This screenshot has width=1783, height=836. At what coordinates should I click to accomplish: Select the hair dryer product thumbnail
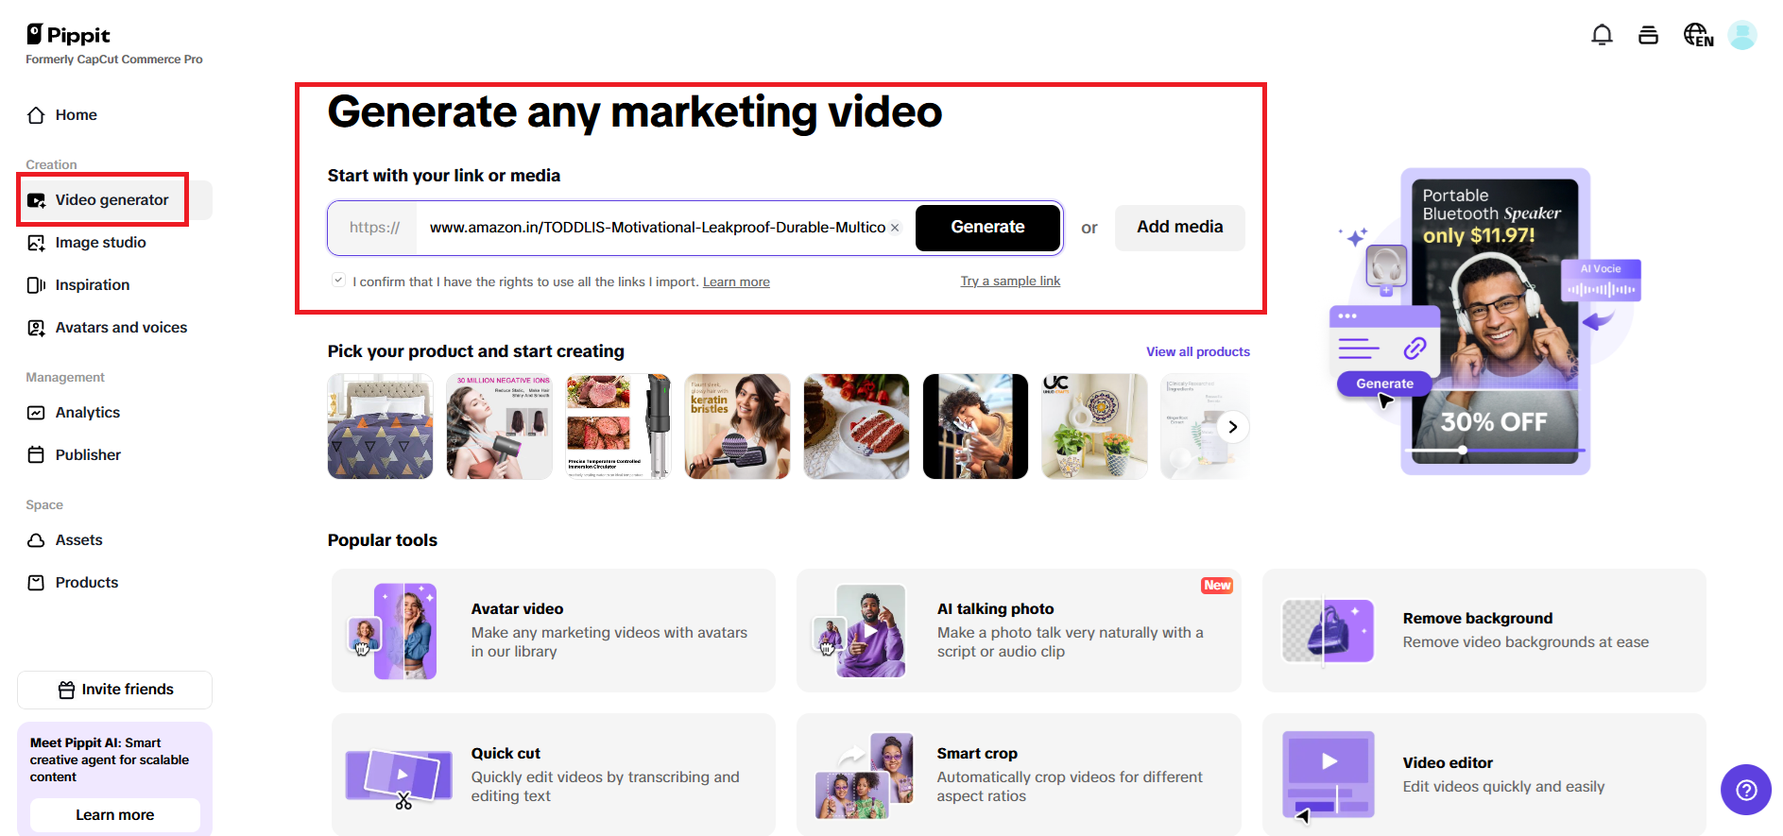tap(499, 426)
